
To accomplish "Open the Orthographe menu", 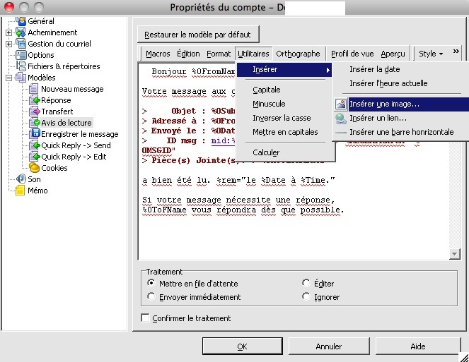I will point(298,54).
